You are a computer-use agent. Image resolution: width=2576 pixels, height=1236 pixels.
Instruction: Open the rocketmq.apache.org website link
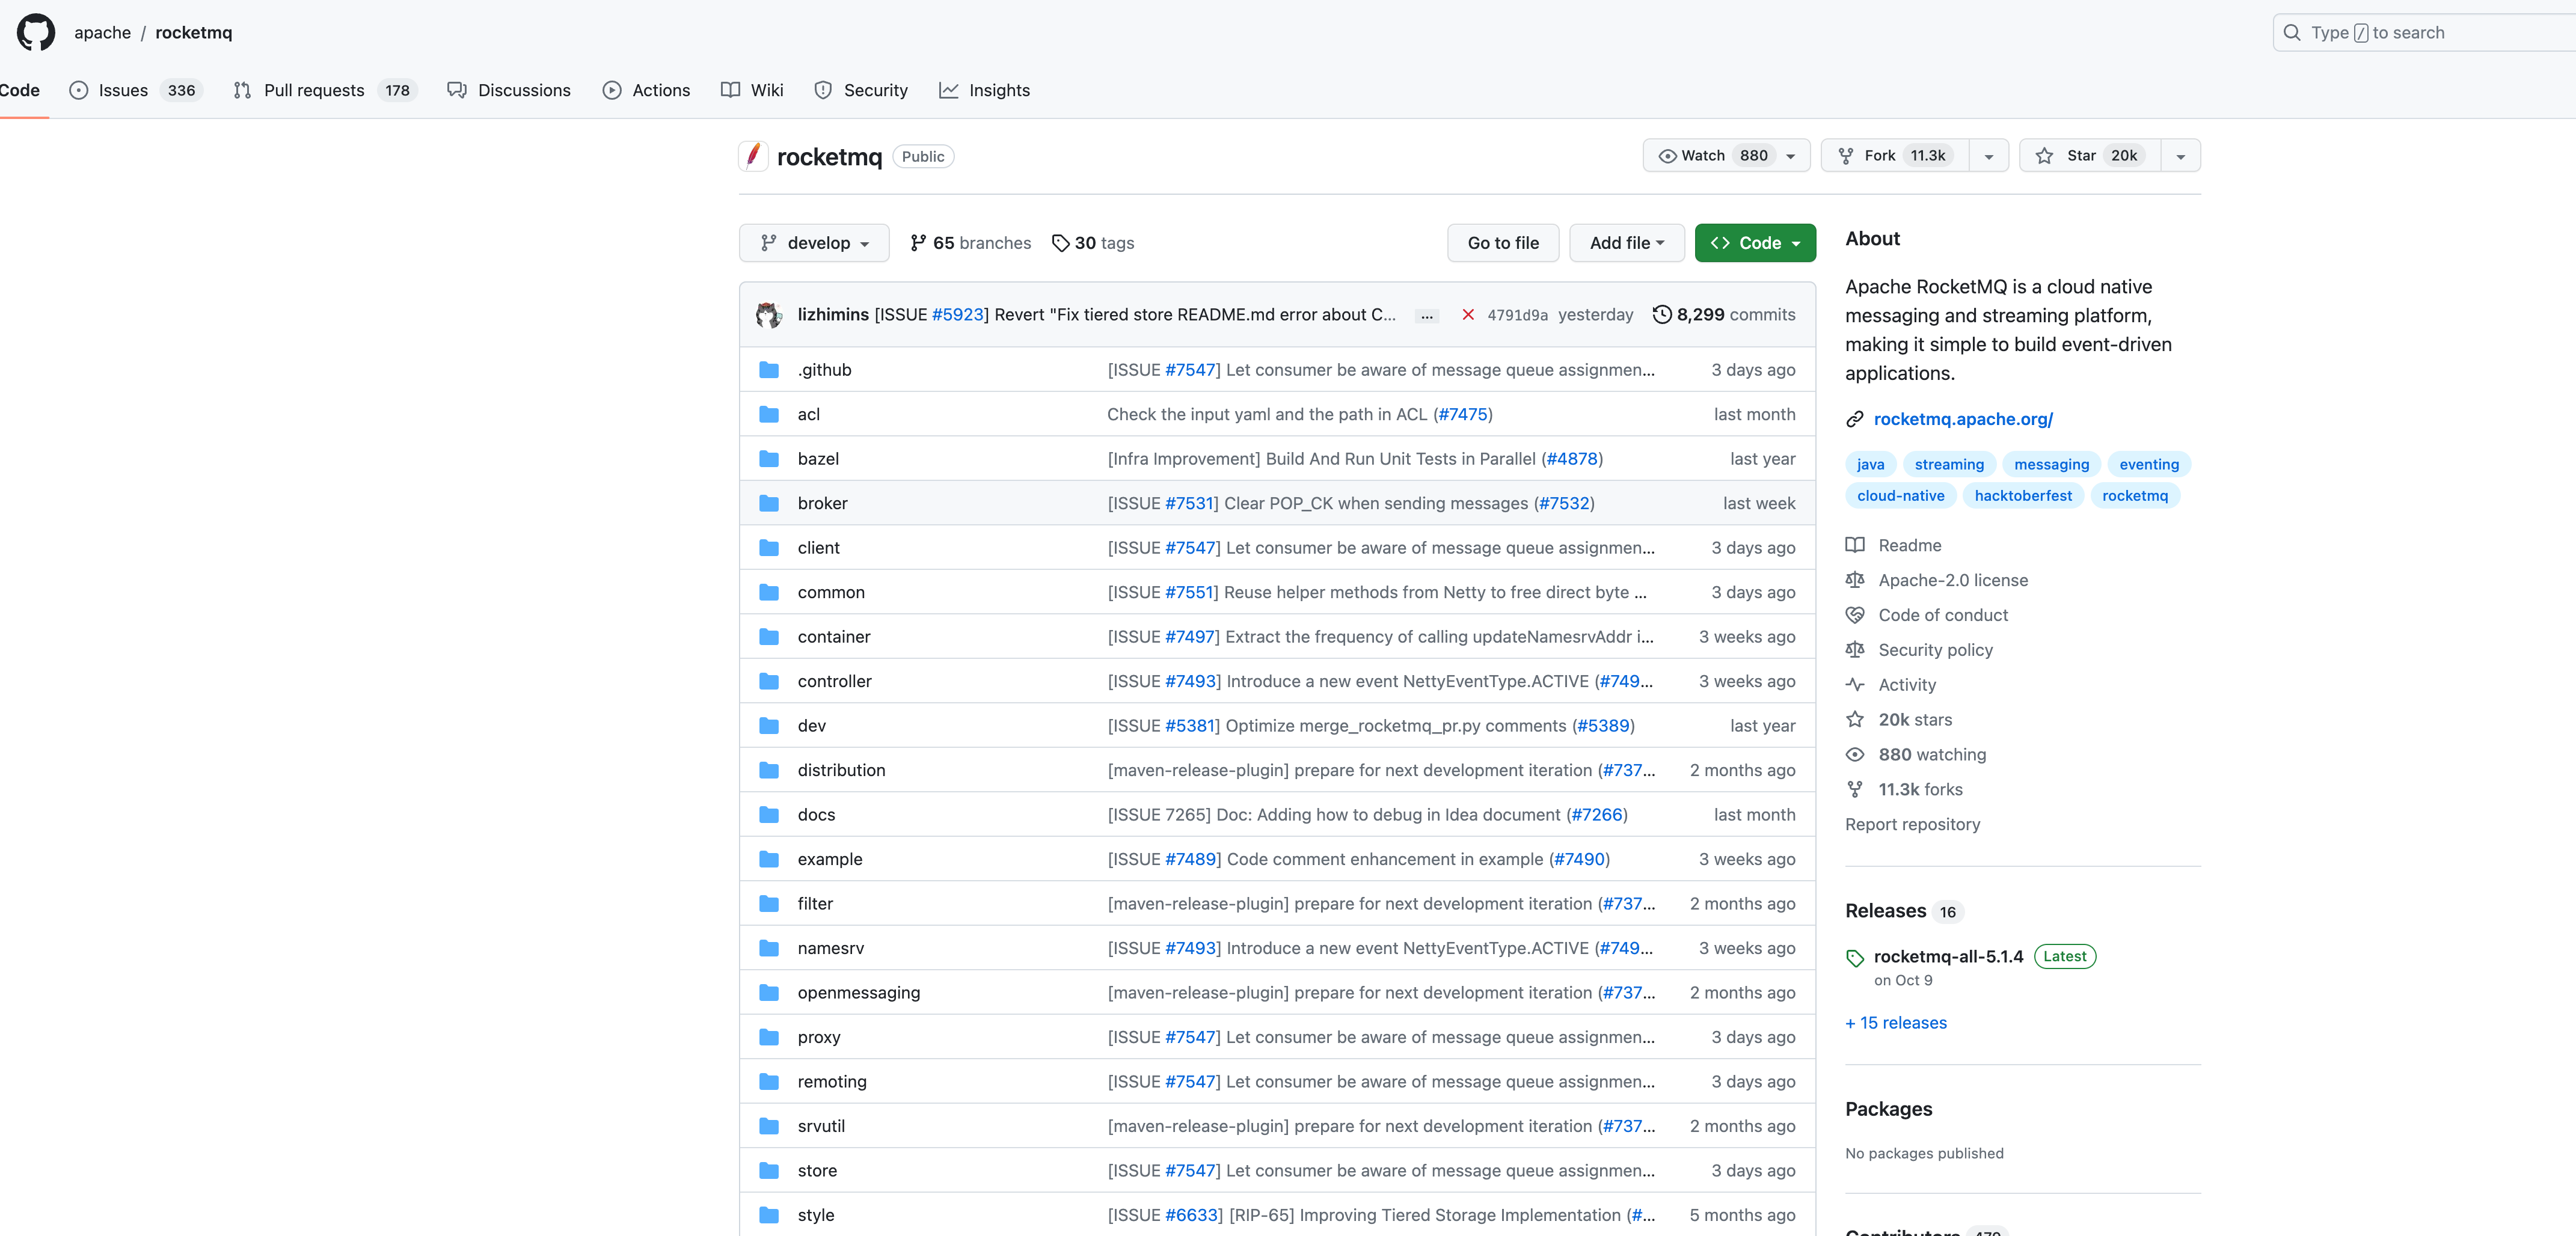coord(1962,419)
